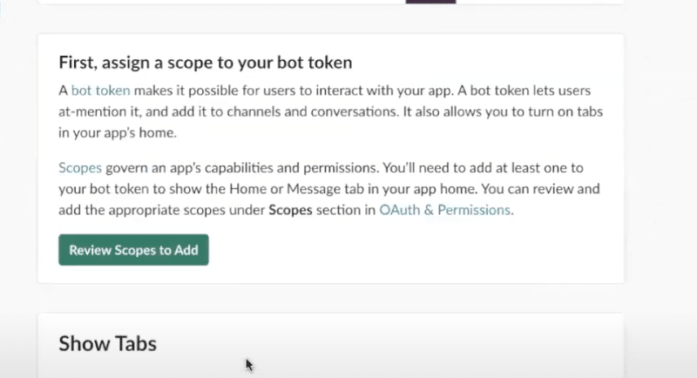The height and width of the screenshot is (378, 697).
Task: Open the OAuth & Permissions link
Action: (444, 210)
